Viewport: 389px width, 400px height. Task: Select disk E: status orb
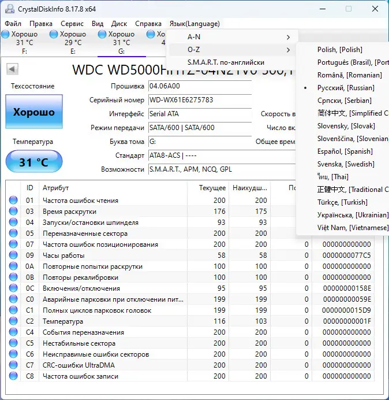coord(54,34)
